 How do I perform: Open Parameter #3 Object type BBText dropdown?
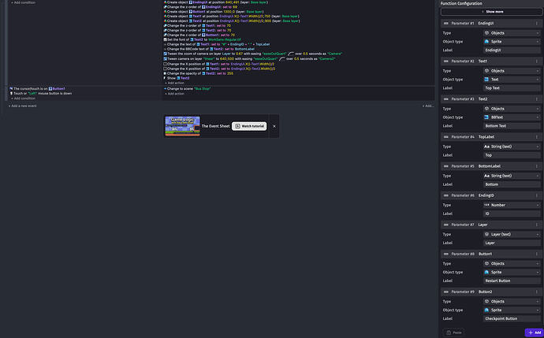512,117
